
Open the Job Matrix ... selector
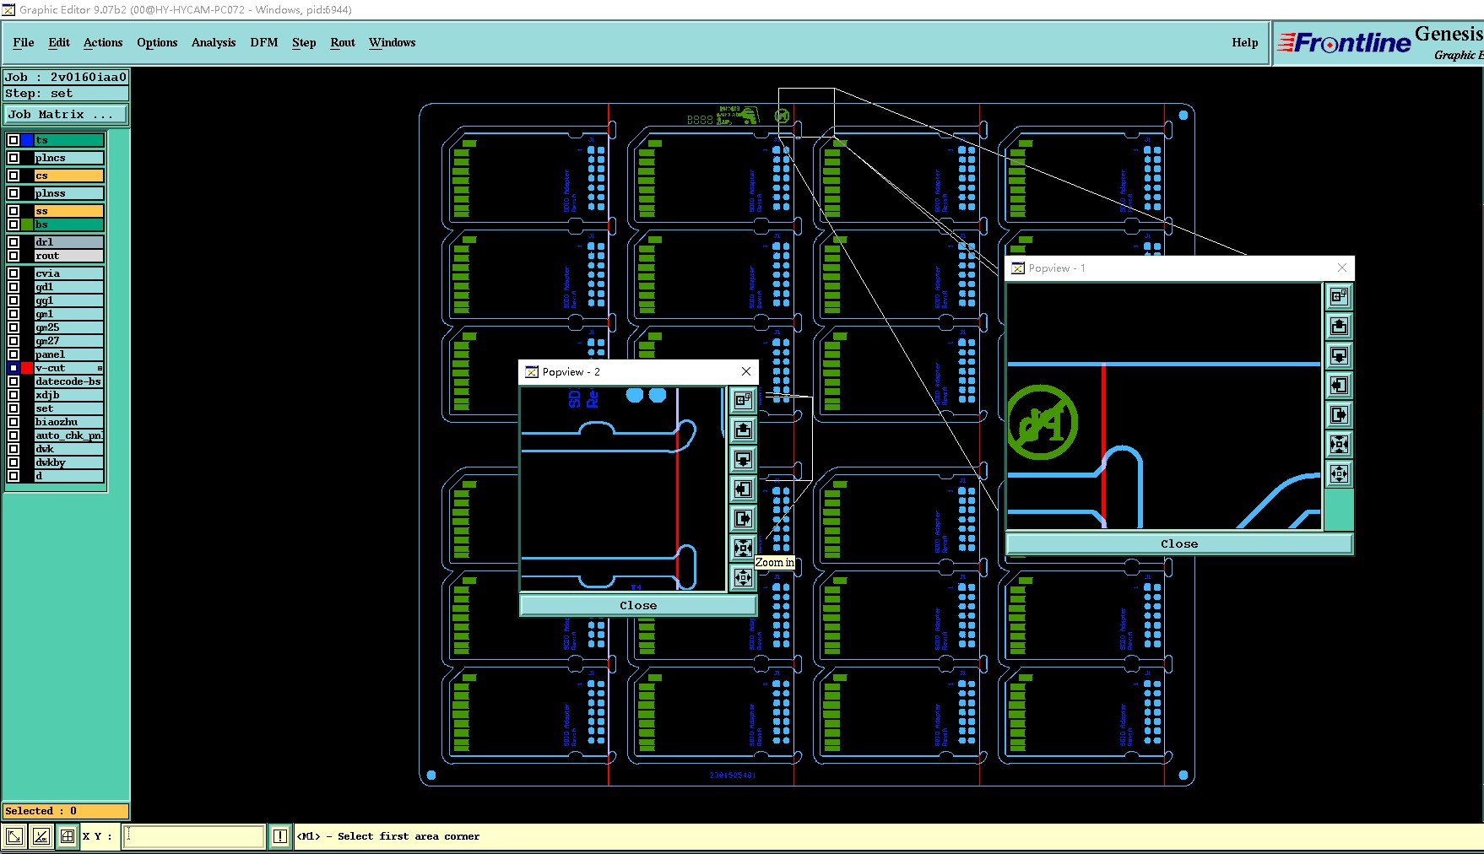click(x=66, y=114)
